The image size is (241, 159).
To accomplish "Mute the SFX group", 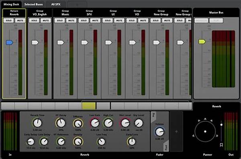I will (95, 20).
